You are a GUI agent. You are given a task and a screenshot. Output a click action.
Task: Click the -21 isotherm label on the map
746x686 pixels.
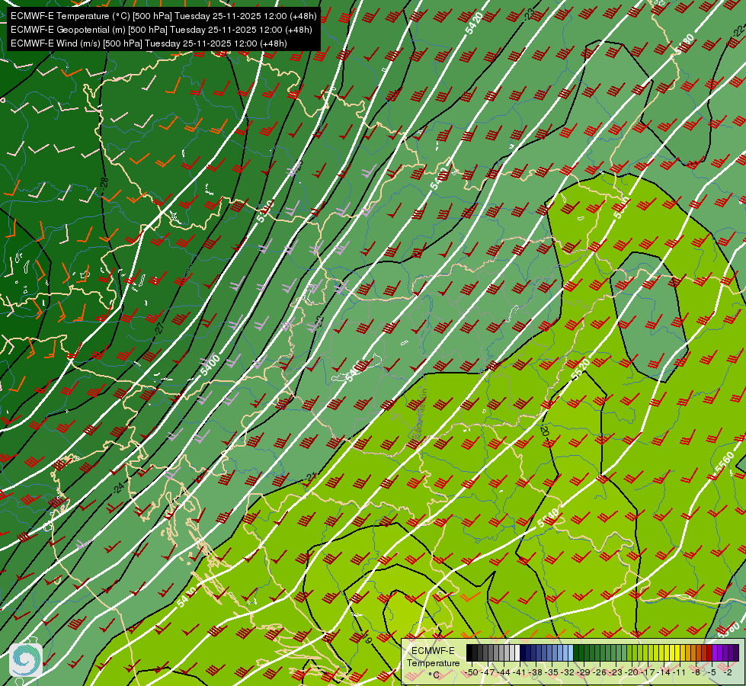pos(311,476)
